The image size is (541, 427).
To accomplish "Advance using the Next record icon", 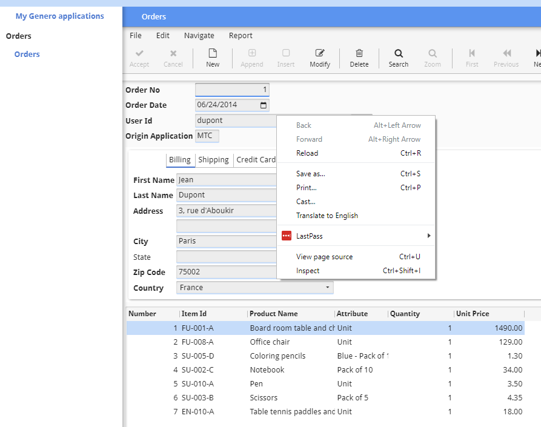I will [x=536, y=58].
